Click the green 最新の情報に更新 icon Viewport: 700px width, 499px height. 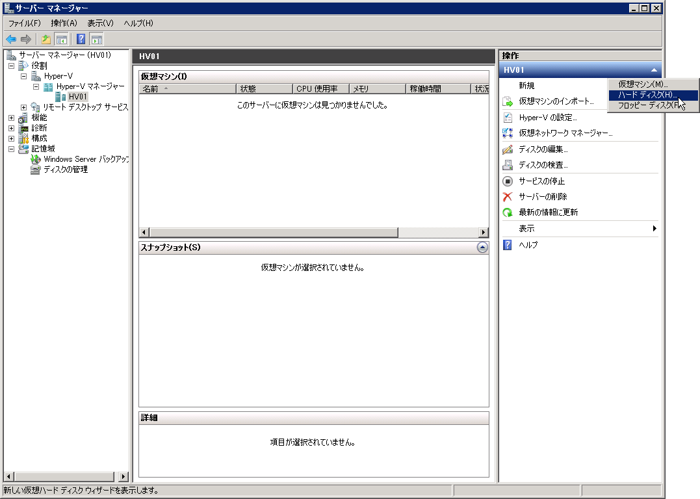pyautogui.click(x=508, y=212)
